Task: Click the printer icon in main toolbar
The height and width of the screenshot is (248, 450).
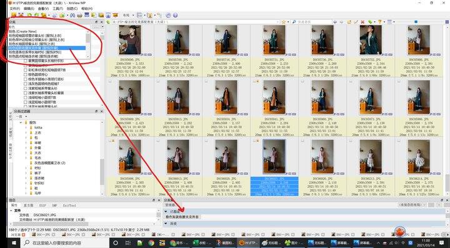Action: (80, 16)
